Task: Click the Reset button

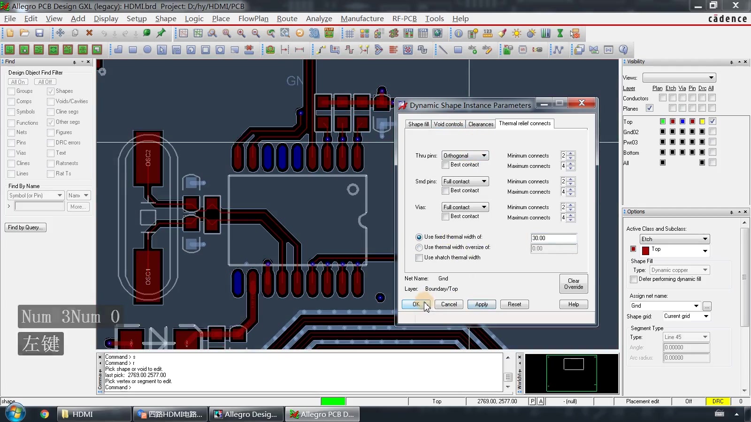Action: [514, 304]
